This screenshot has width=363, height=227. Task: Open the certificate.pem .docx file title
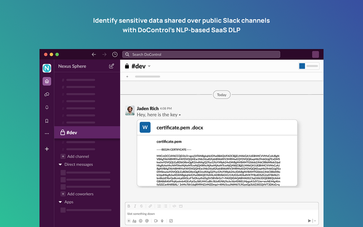click(x=180, y=127)
